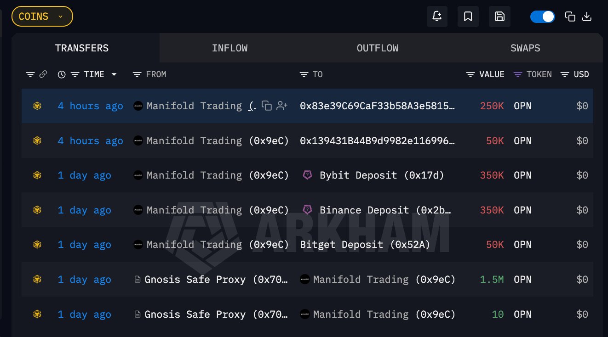Screen dimensions: 608x337
Task: Click the chain icon on the 10 OPN row
Action: point(37,315)
